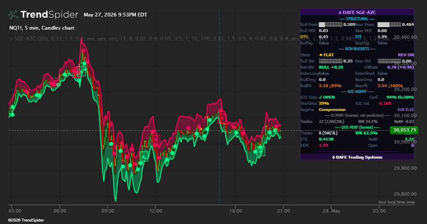Click the NQ1!, 5 min, Candles chart title
Image resolution: width=427 pixels, height=224 pixels.
(41, 28)
